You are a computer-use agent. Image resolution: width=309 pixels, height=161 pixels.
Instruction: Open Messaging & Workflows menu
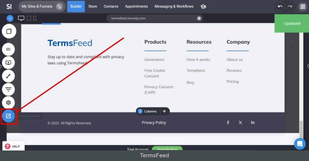coord(174,7)
